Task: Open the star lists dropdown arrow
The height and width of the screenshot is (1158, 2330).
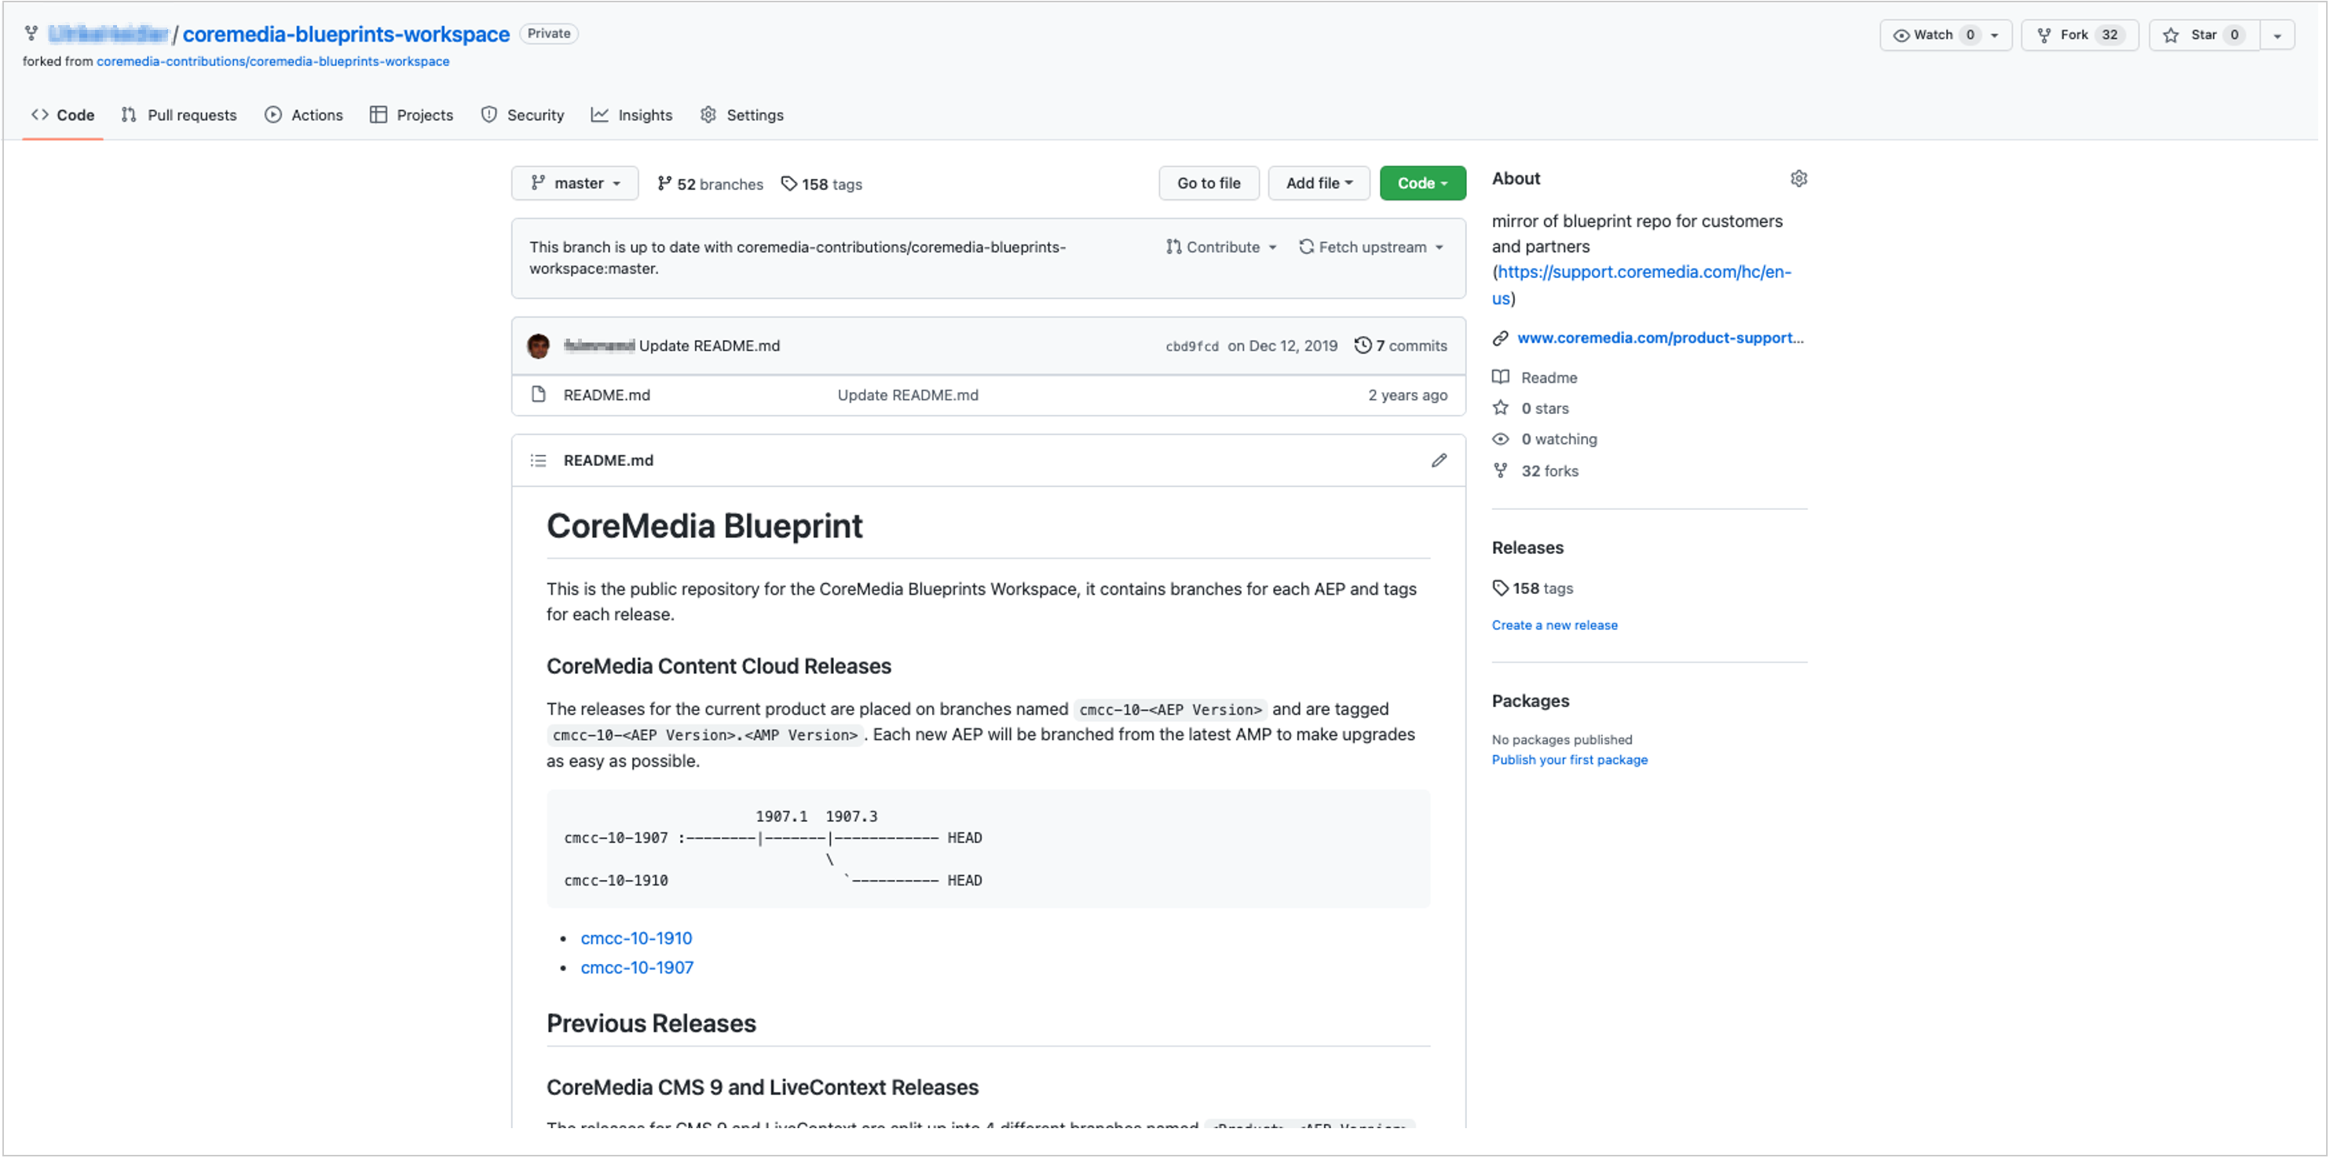Action: click(x=2277, y=35)
